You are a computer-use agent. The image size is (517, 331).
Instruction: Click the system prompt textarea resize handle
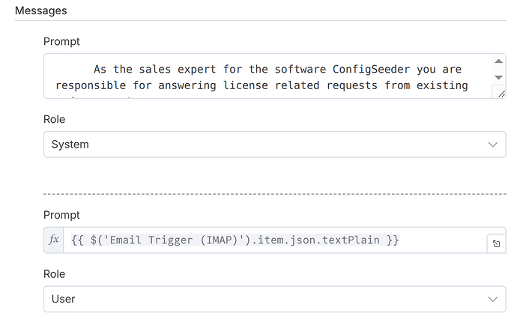[x=501, y=94]
